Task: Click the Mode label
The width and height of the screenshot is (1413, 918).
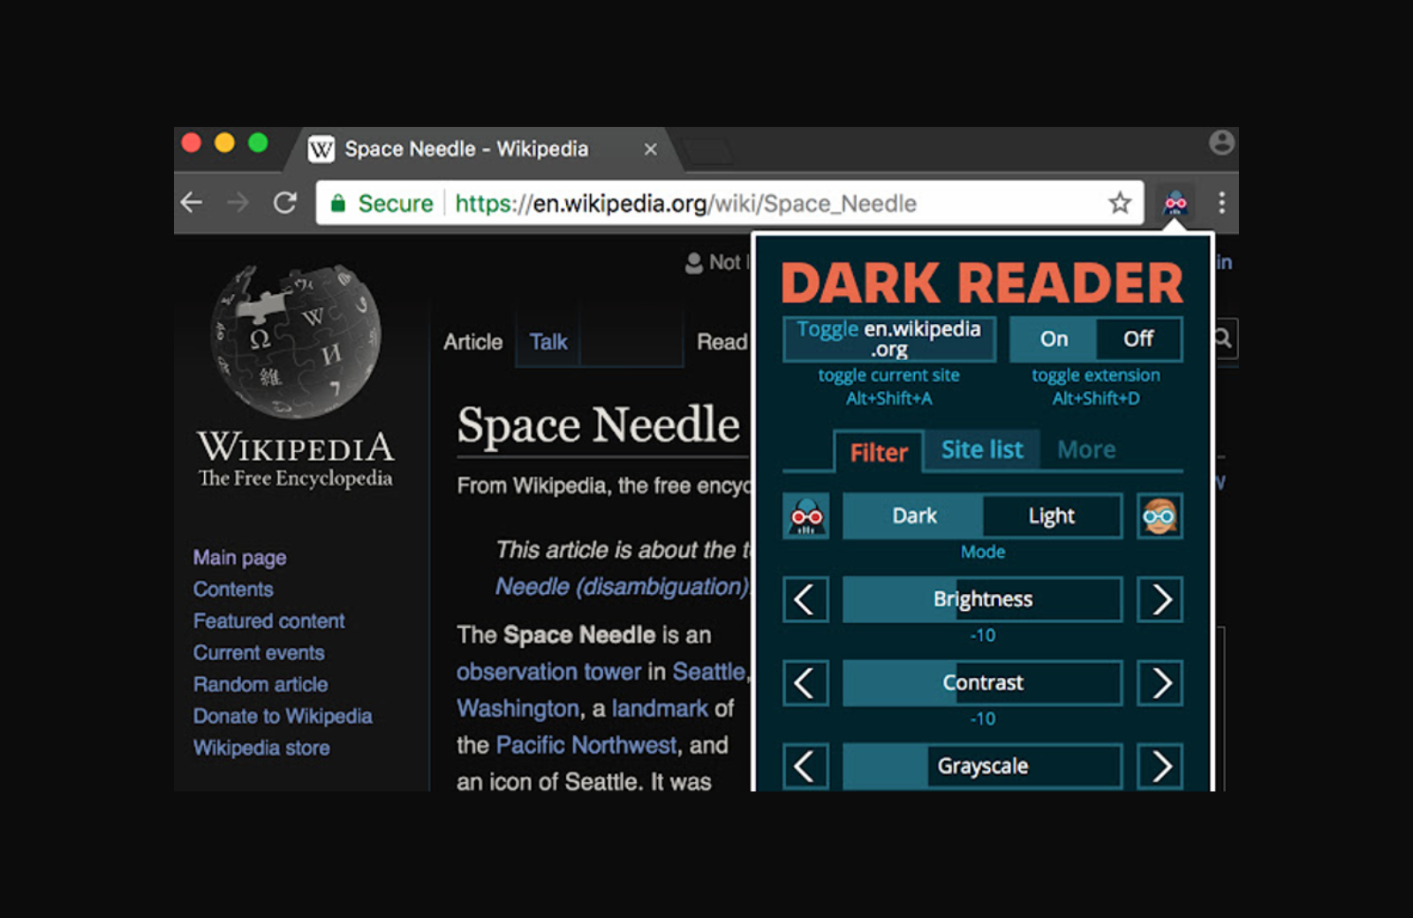Action: pos(983,552)
